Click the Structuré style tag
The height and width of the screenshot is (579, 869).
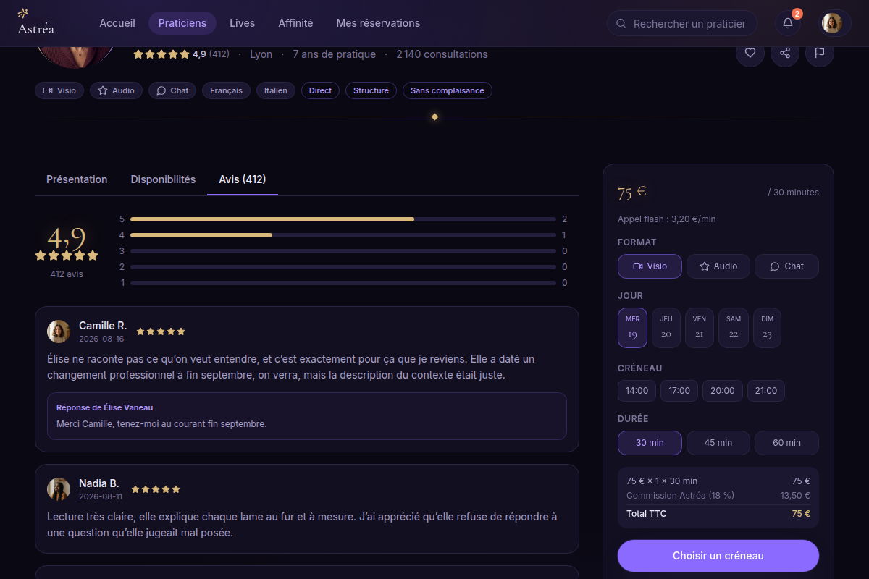coord(371,90)
